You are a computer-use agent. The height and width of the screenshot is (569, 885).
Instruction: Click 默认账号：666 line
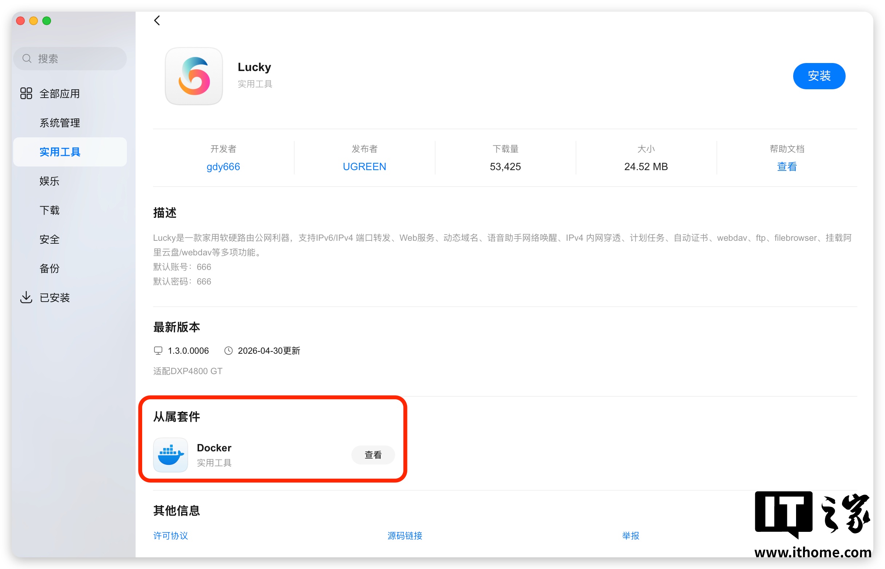[182, 267]
